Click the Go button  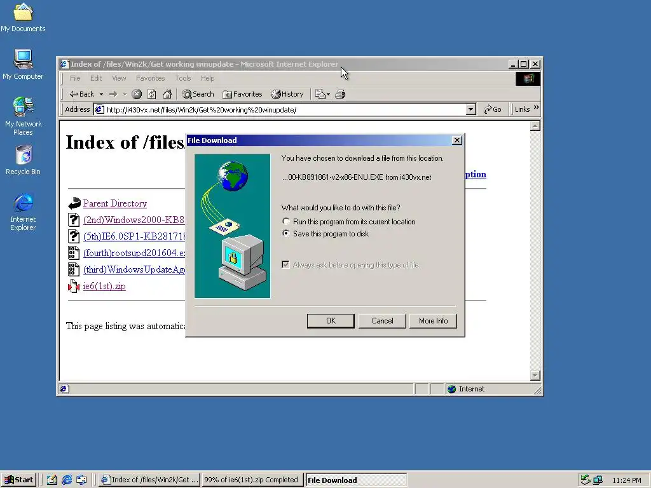tap(493, 109)
